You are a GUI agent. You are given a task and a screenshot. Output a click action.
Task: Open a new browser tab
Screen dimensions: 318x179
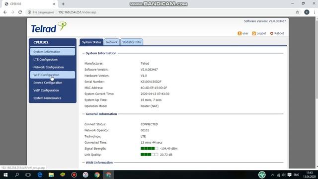pyautogui.click(x=63, y=4)
